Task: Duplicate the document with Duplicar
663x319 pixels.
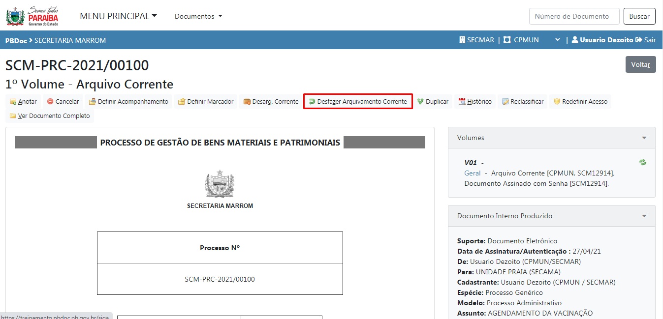Action: (433, 102)
